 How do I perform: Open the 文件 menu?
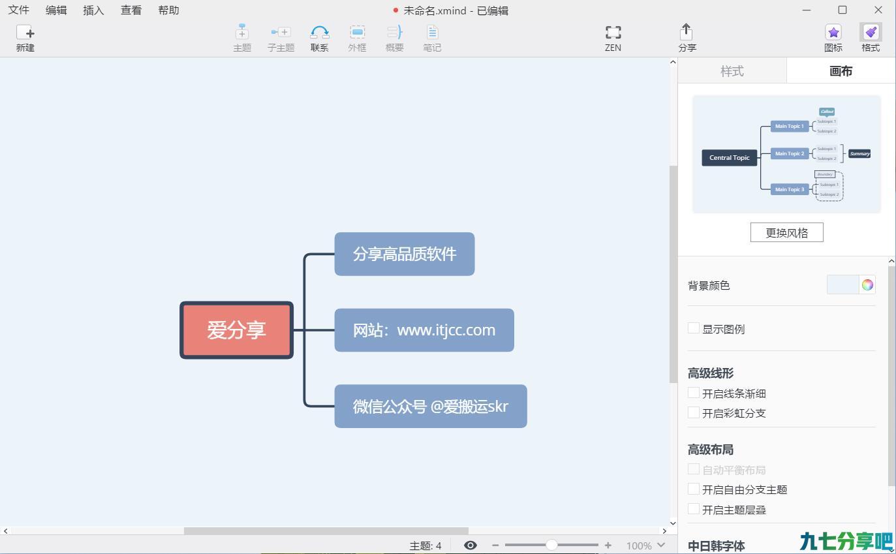click(18, 10)
